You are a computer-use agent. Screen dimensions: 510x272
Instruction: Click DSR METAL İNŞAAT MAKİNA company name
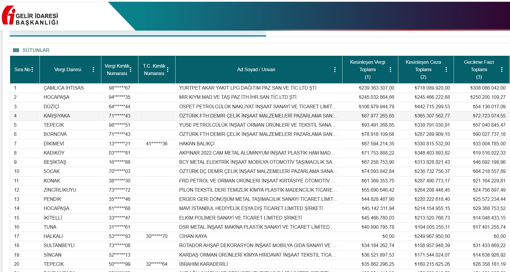click(257, 227)
